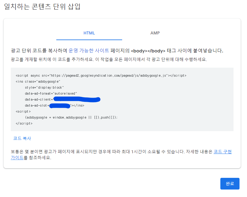Click the opening <script> tag line

pos(23,111)
